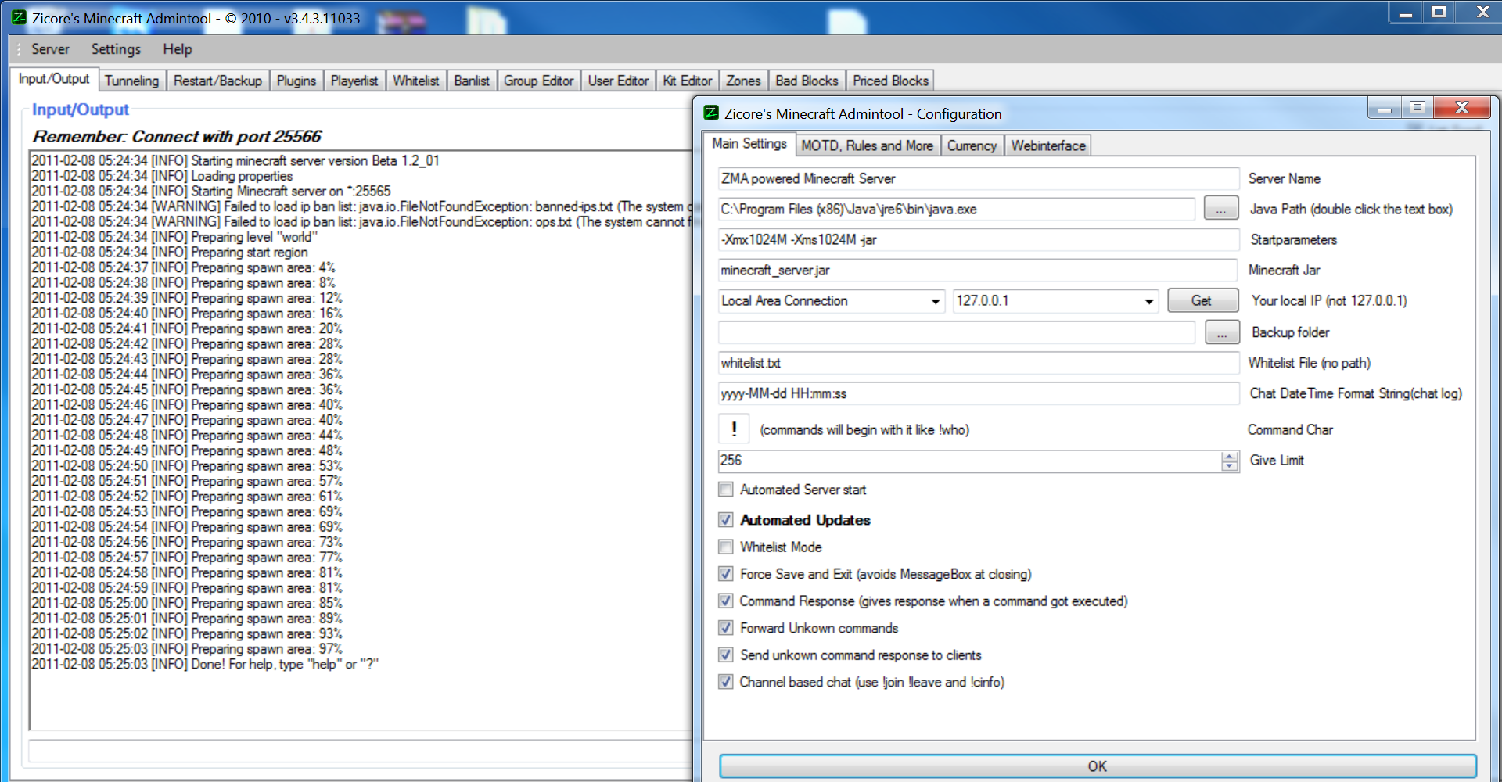Open the User Editor tab
Viewport: 1502px width, 782px height.
tap(618, 81)
